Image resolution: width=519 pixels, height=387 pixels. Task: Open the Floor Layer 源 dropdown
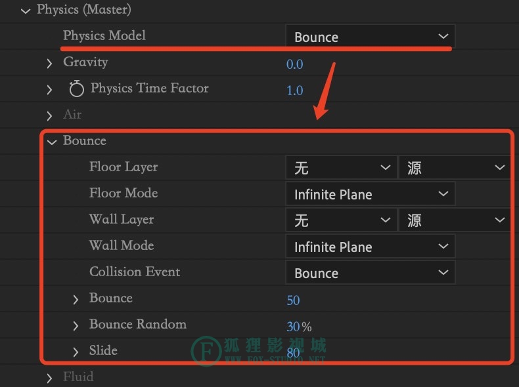pos(455,167)
